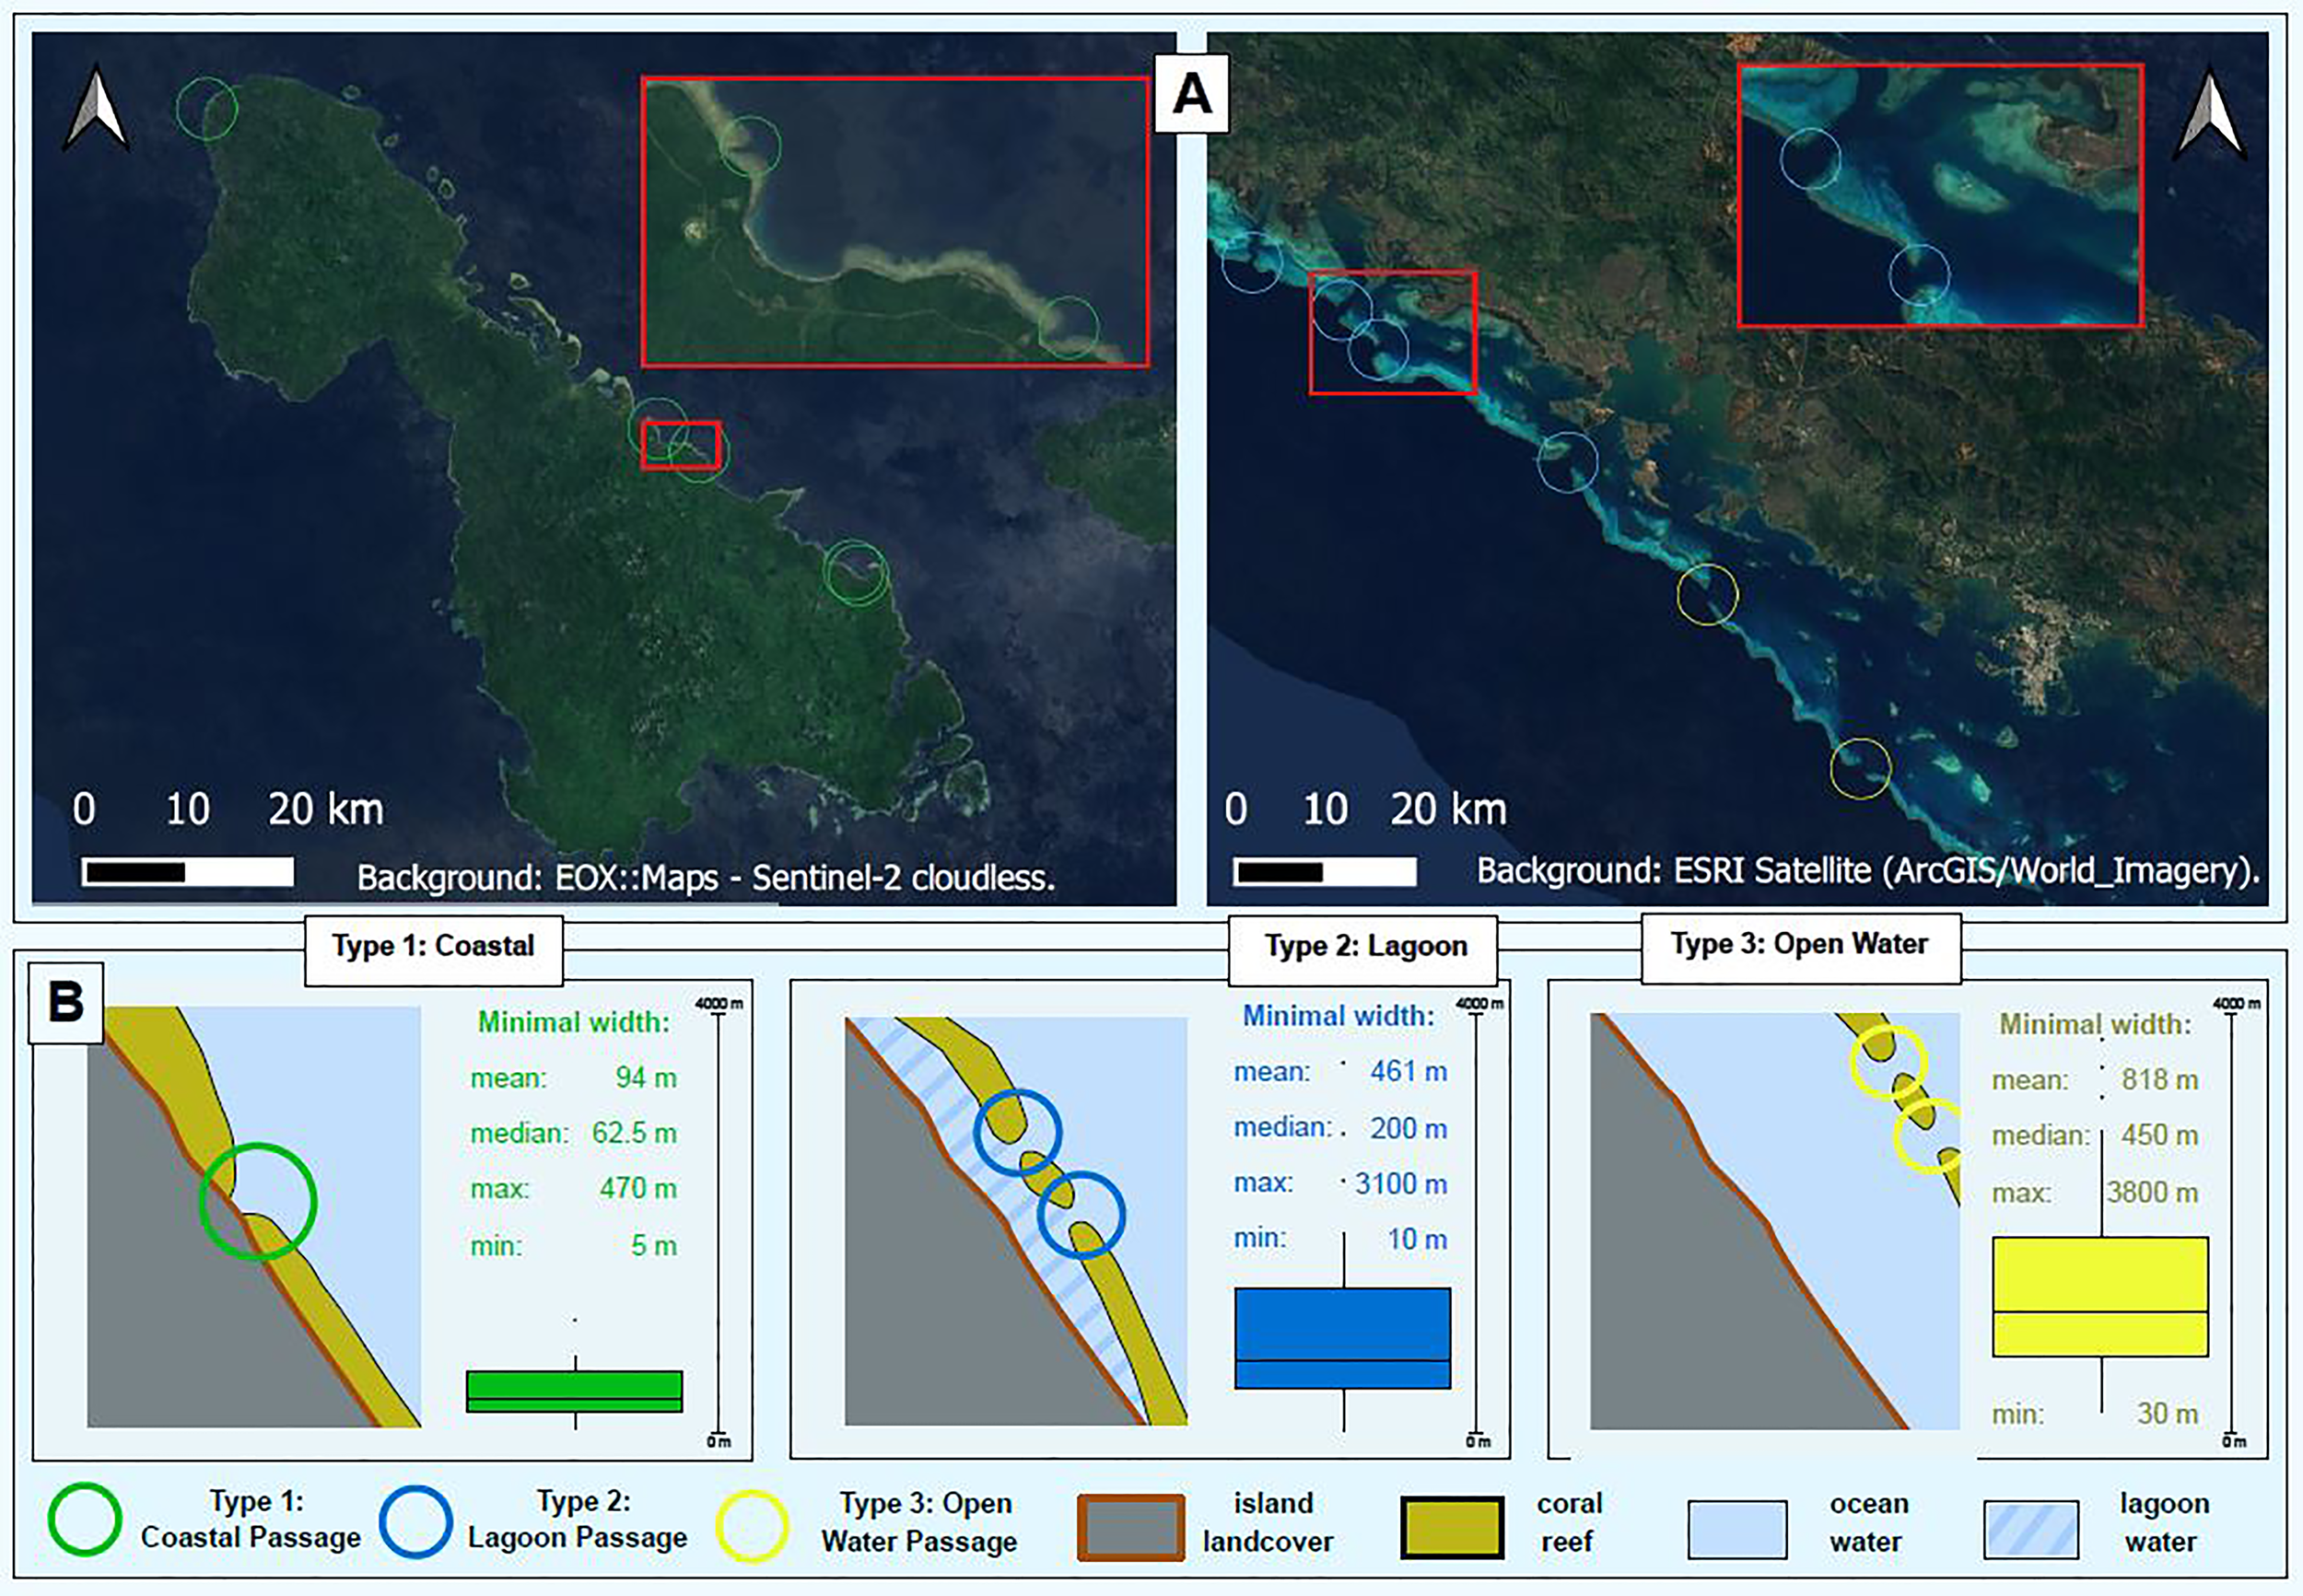This screenshot has width=2303, height=1596.
Task: Click the striped lagoon water swatch
Action: 2031,1529
